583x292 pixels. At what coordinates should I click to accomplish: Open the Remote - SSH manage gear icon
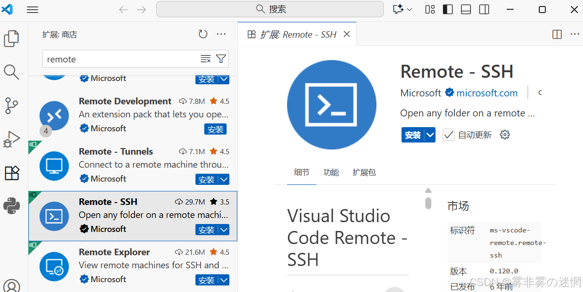(x=505, y=135)
